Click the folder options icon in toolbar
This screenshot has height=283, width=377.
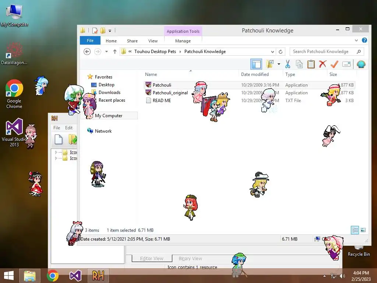(270, 64)
